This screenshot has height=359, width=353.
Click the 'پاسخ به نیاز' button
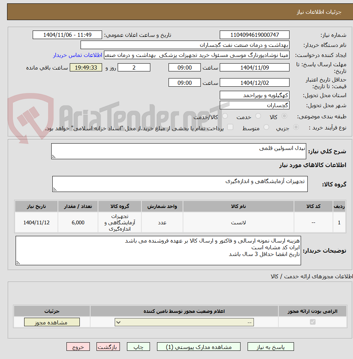pyautogui.click(x=271, y=347)
